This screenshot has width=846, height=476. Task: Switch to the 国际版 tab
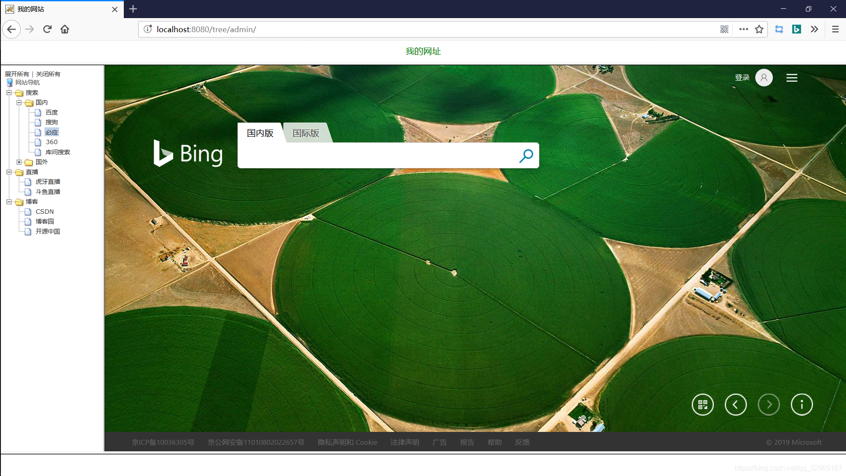[x=306, y=133]
